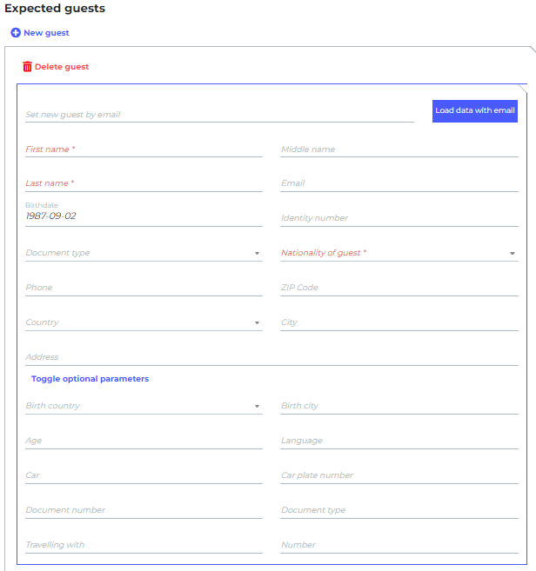Click Toggle optional parameters link
This screenshot has width=536, height=571.
(90, 379)
